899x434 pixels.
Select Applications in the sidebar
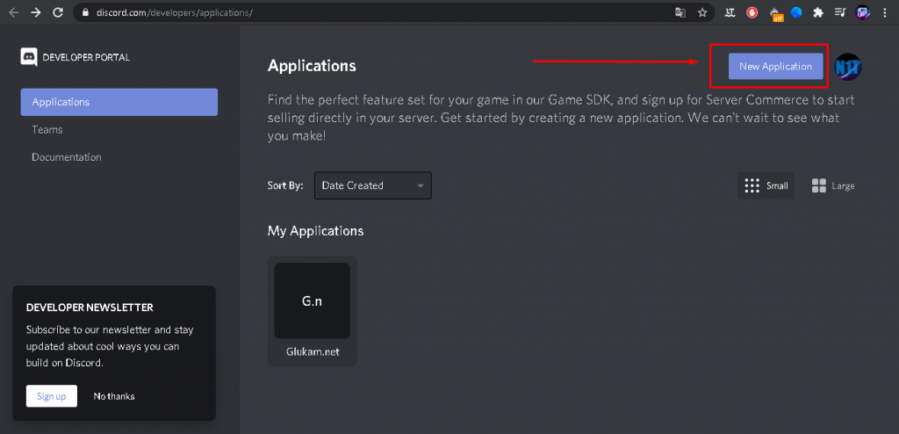point(119,102)
